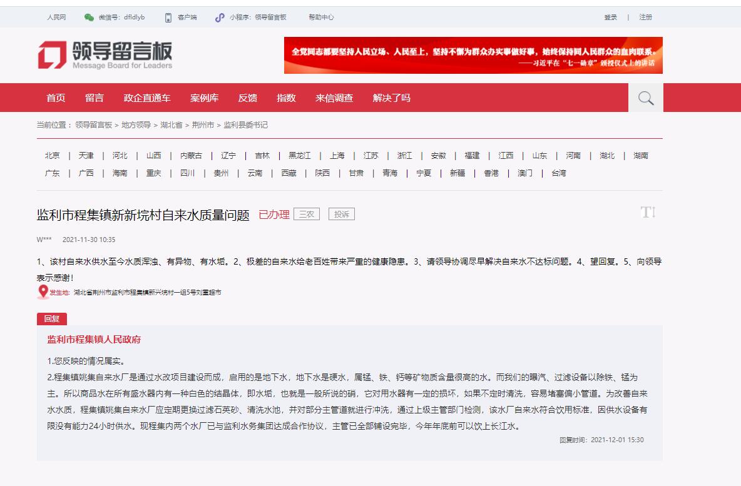Click the red banner advertisement

(x=473, y=56)
